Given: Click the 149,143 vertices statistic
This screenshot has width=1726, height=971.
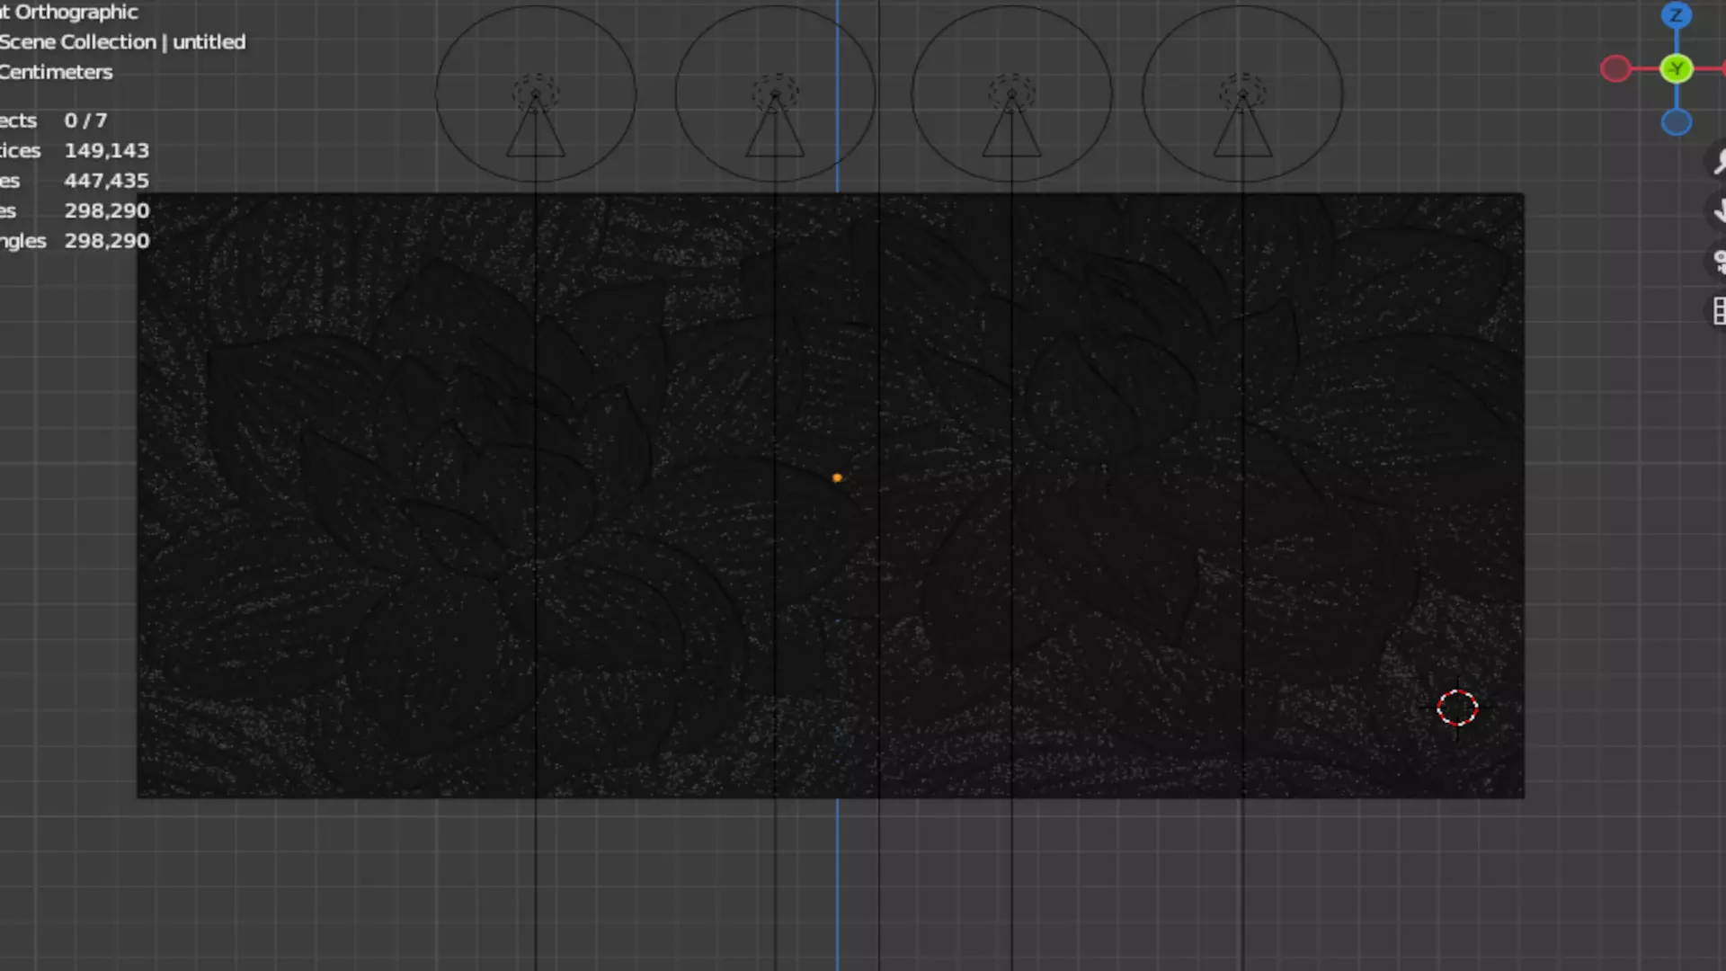Looking at the screenshot, I should tap(106, 151).
